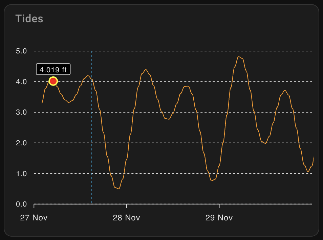Click the 4.0 gridline label
Screen dimensions: 323x240
(21, 81)
